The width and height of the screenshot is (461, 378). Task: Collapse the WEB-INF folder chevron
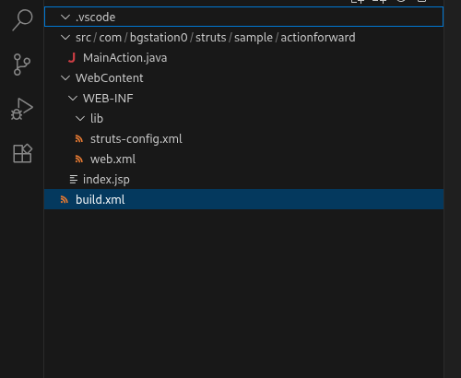pos(73,99)
